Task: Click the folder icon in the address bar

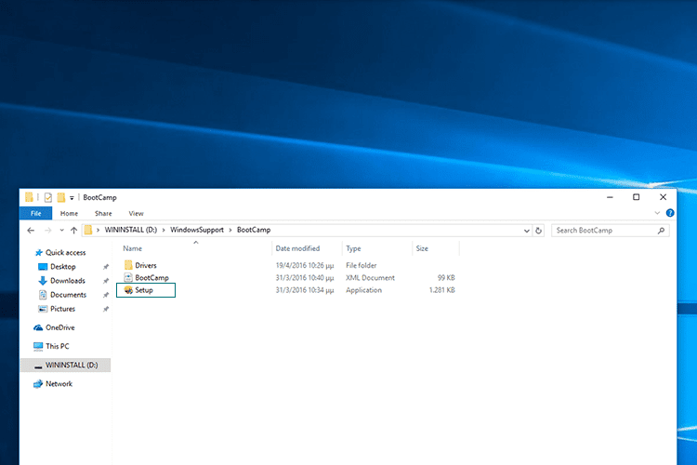Action: click(x=88, y=230)
